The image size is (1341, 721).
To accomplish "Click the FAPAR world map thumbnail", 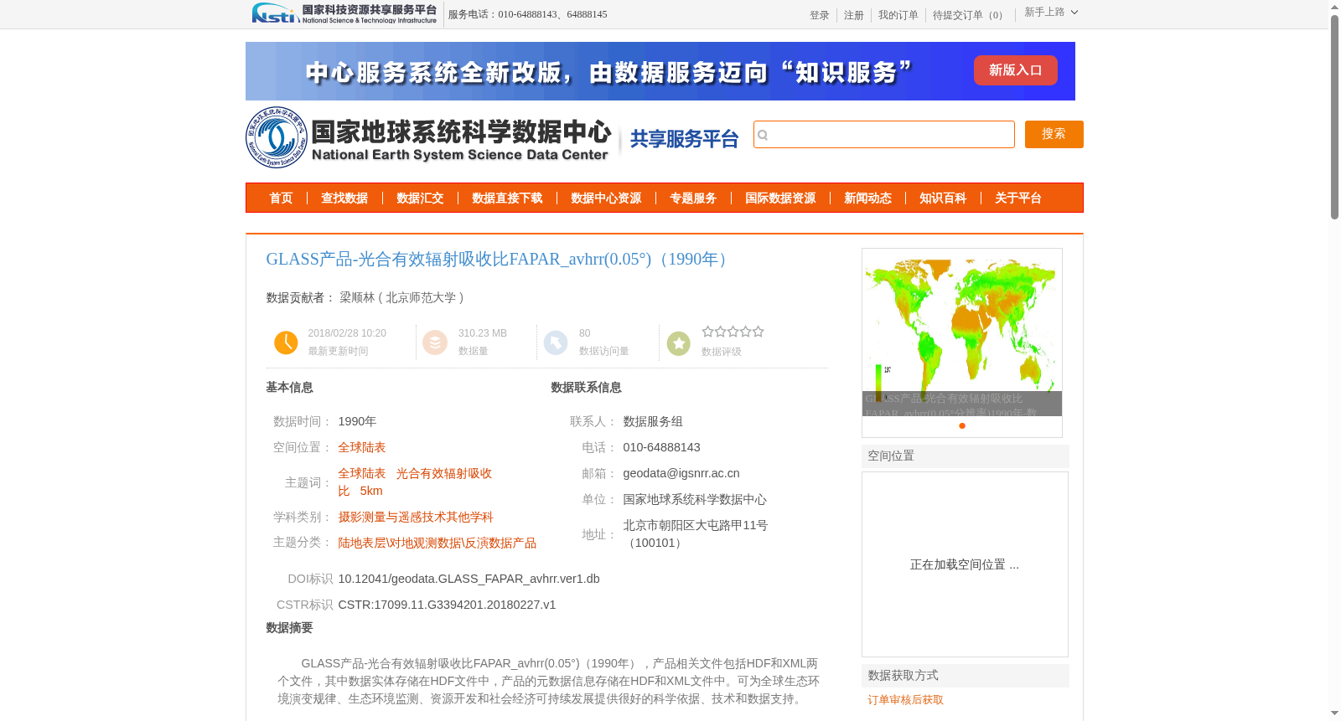I will [961, 332].
